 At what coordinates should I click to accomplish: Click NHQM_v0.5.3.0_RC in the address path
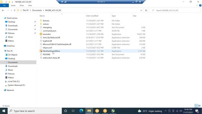click(53, 10)
